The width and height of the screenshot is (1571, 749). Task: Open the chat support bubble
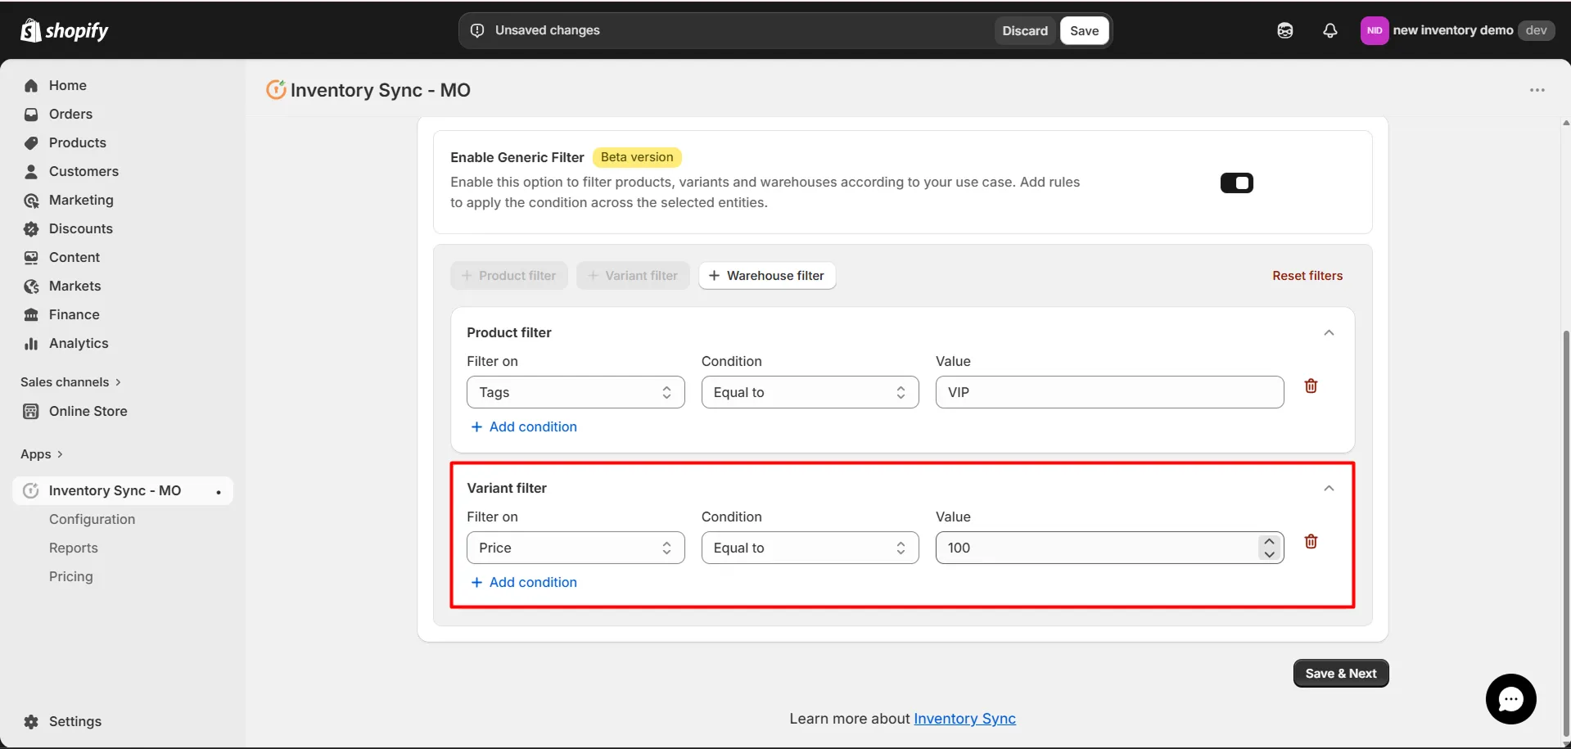1510,699
